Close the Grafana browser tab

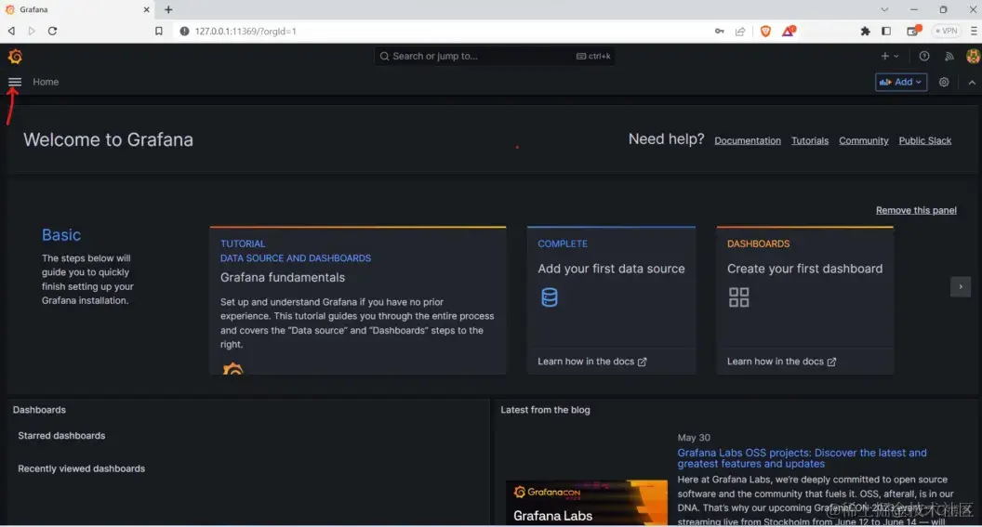click(147, 9)
